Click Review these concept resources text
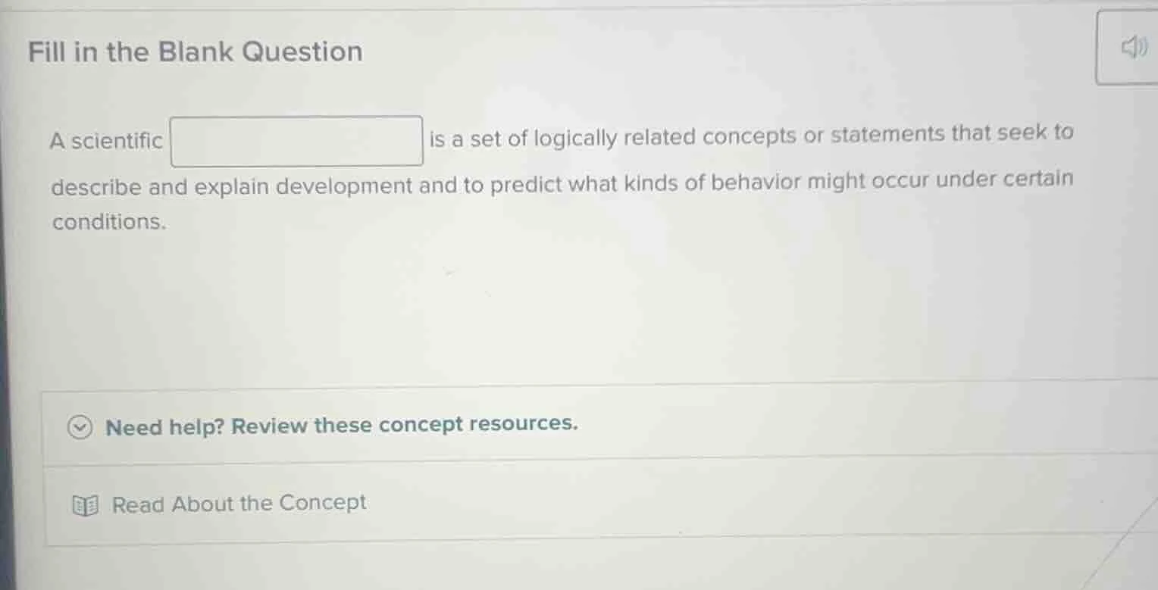The height and width of the screenshot is (590, 1158). 341,426
